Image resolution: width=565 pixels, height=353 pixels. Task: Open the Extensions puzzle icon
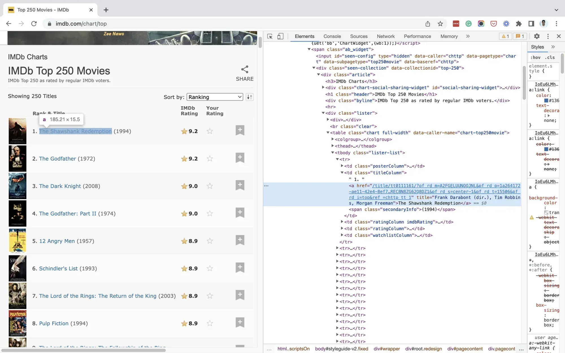click(519, 24)
